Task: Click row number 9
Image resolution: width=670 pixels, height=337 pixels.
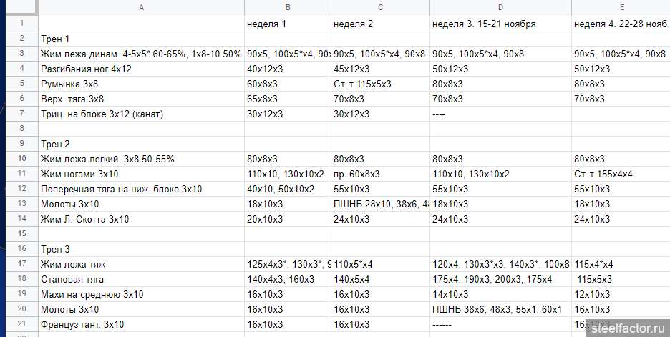Action: coord(19,144)
